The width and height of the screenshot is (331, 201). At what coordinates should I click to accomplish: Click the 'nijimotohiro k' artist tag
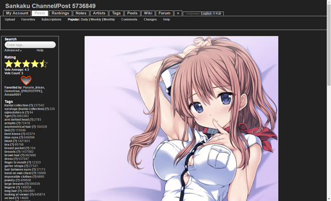tap(14, 112)
